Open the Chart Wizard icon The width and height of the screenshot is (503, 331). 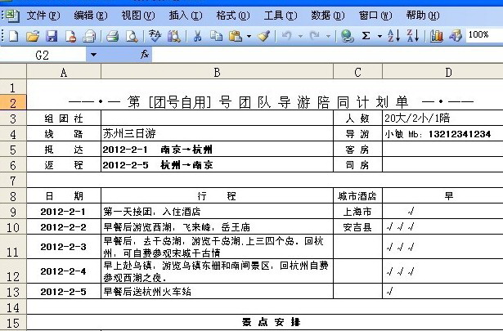(436, 36)
